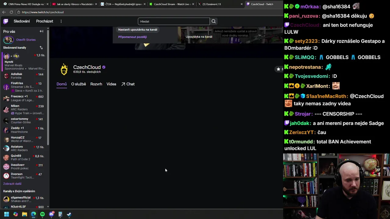
Task: Open Spotify from taskbar
Action: click(x=42, y=214)
